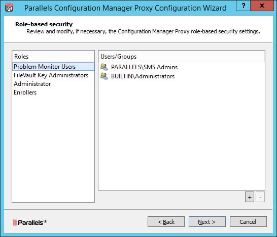The height and width of the screenshot is (237, 277).
Task: Click the Users/Groups column header
Action: click(x=182, y=57)
